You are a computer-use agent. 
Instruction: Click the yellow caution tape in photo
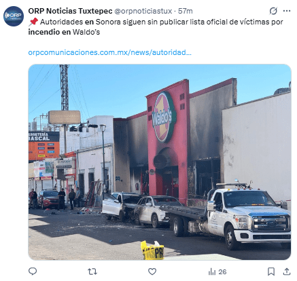click(152, 250)
